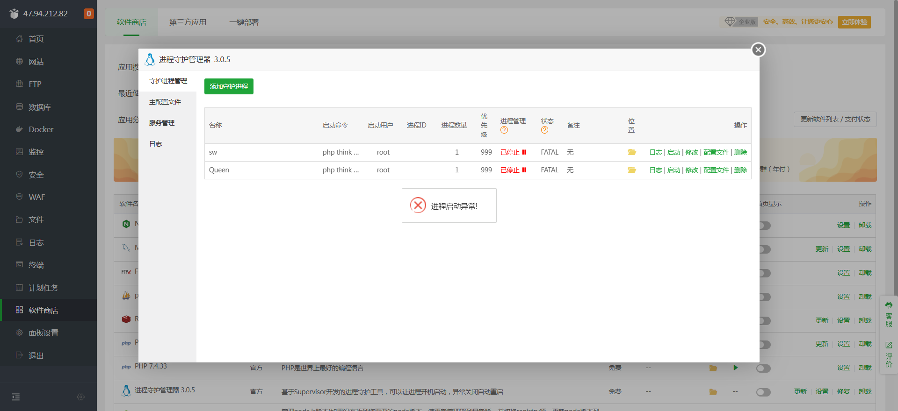Click the play icon in PHP 7.4.33 row
898x411 pixels.
[x=736, y=368]
